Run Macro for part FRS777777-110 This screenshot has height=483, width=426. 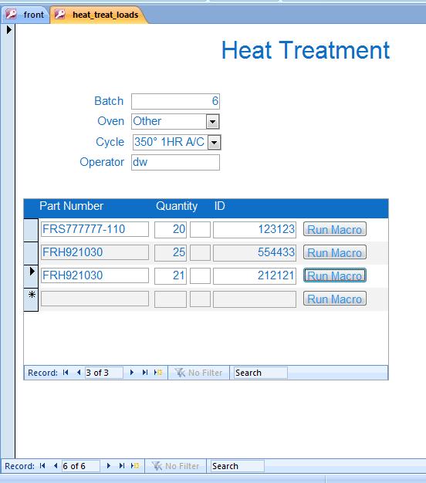(335, 229)
